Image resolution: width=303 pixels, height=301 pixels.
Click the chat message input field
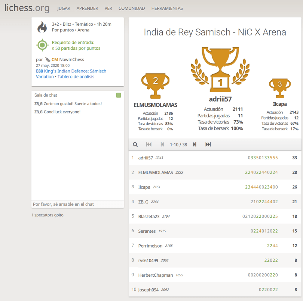click(77, 204)
